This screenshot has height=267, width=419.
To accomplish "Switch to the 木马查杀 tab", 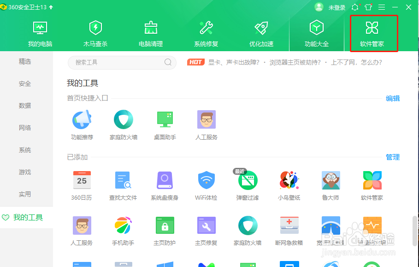I will tap(95, 32).
